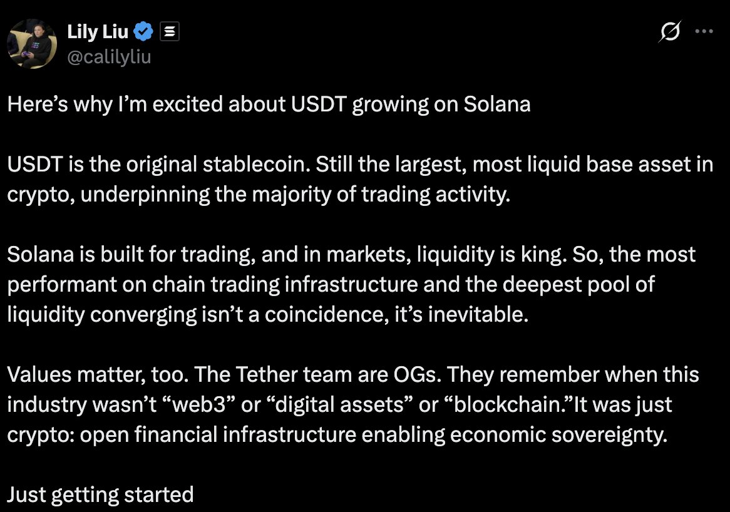Viewport: 730px width, 512px height.
Task: Open the @calilyliu handle link
Action: click(x=109, y=57)
